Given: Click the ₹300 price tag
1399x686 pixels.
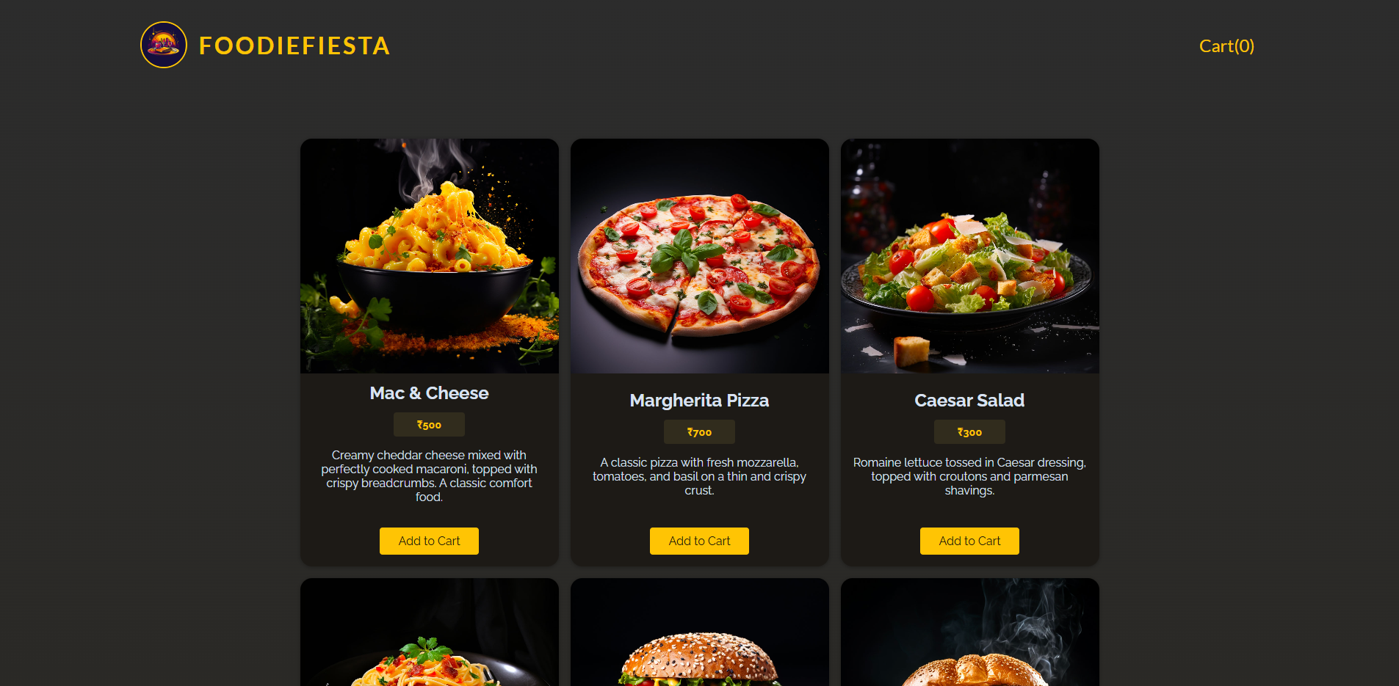Looking at the screenshot, I should pyautogui.click(x=969, y=432).
